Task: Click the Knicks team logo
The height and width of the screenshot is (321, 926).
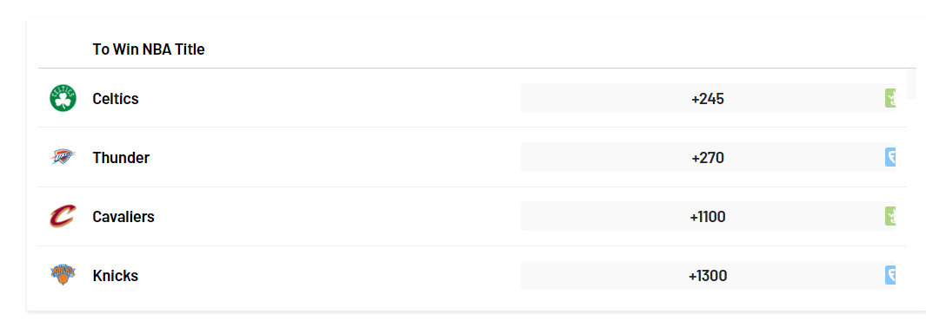Action: 63,275
